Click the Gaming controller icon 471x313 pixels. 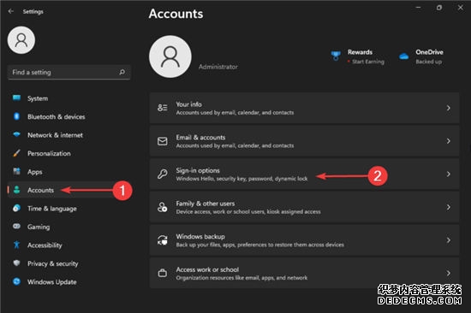(x=16, y=227)
